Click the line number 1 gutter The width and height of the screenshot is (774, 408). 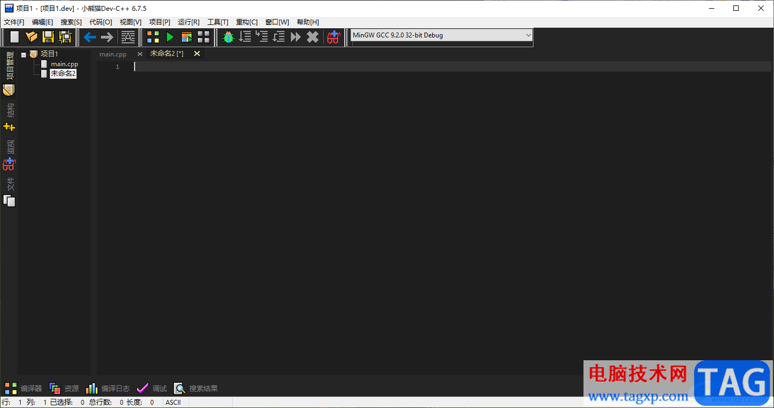click(x=117, y=67)
